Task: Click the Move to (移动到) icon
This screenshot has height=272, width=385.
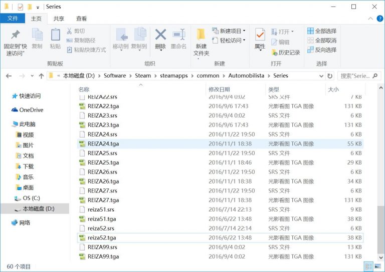Action: tap(122, 34)
